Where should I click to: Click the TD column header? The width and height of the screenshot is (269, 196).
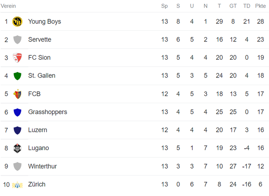pos(247,6)
